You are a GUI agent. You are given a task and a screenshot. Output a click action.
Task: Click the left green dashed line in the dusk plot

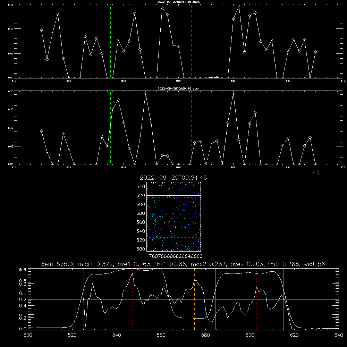(110, 128)
